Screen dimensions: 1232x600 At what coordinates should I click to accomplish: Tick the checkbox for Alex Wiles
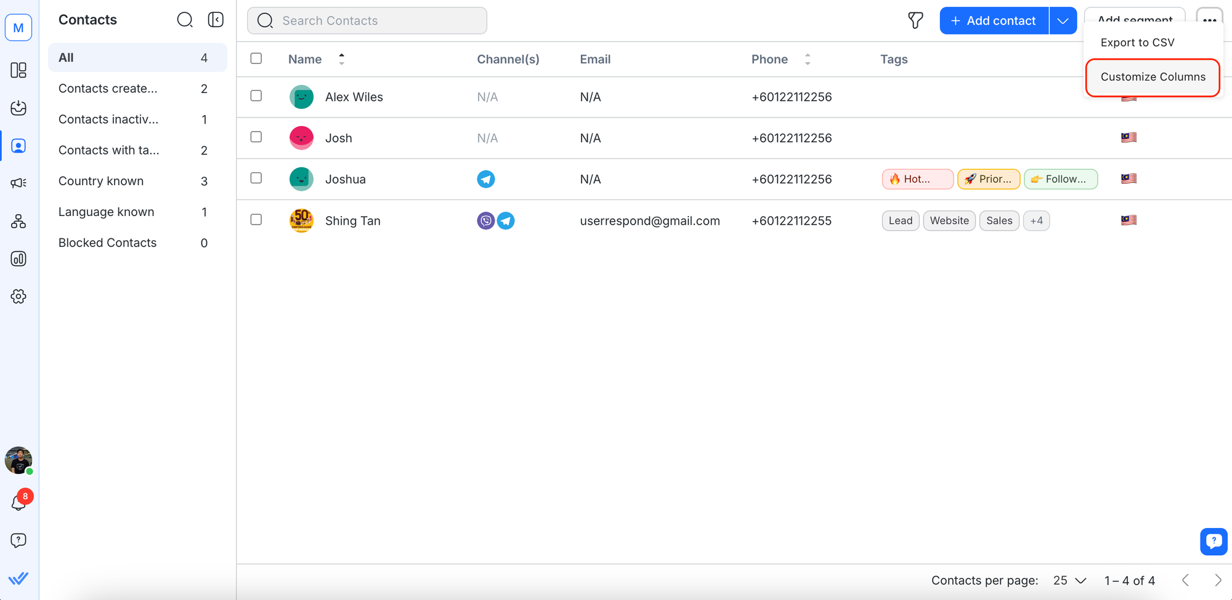tap(256, 96)
